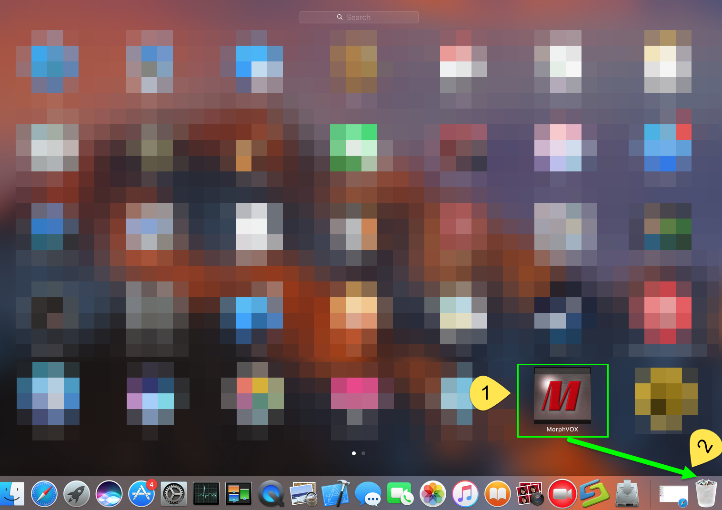Launch Activity Monitor
722x510 pixels.
point(206,494)
